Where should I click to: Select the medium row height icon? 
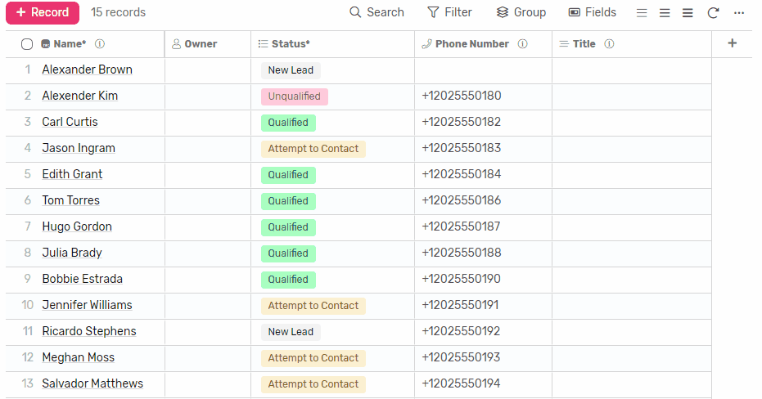665,13
